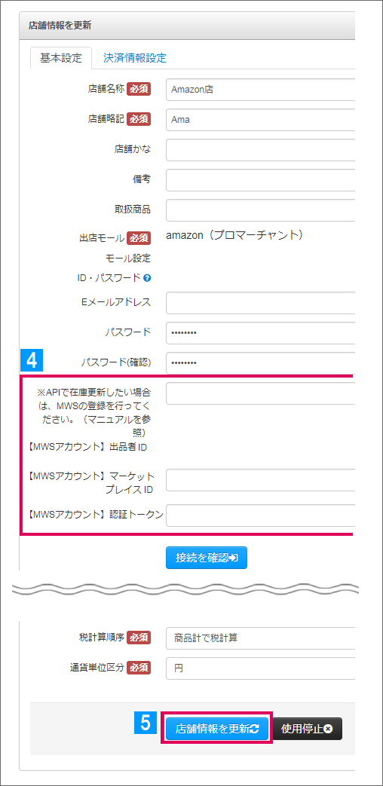Click the 店舗情報を更新 panel header
383x786 pixels.
coord(187,26)
